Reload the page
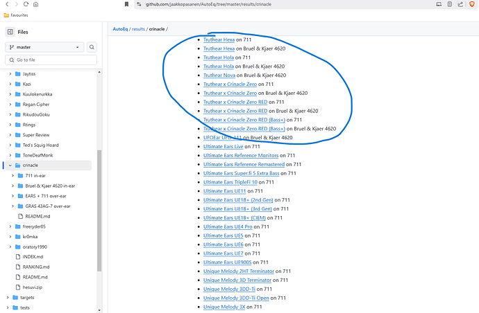The height and width of the screenshot is (313, 479). tap(26, 4)
